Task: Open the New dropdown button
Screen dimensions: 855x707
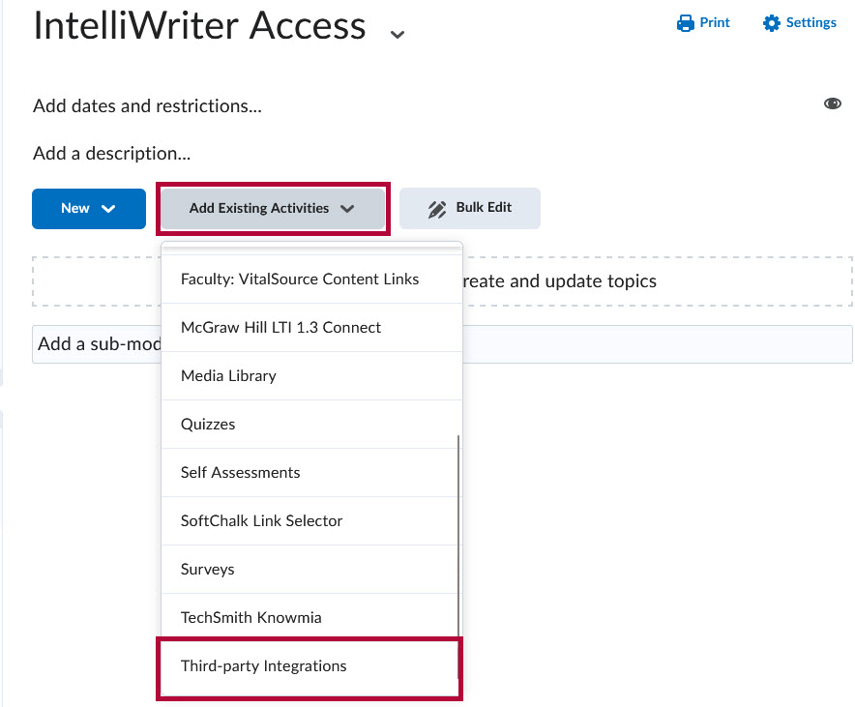Action: tap(88, 208)
